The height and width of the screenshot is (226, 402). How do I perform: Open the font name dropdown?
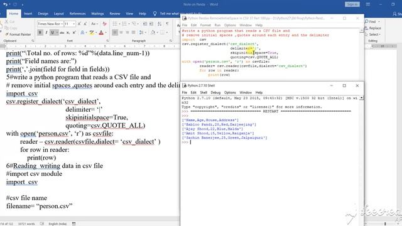click(62, 24)
